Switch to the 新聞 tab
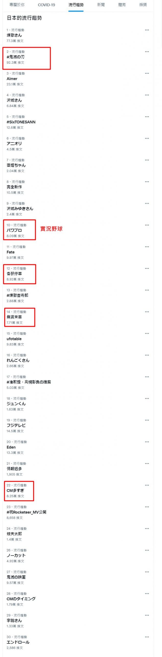The height and width of the screenshot is (657, 162). point(101,4)
